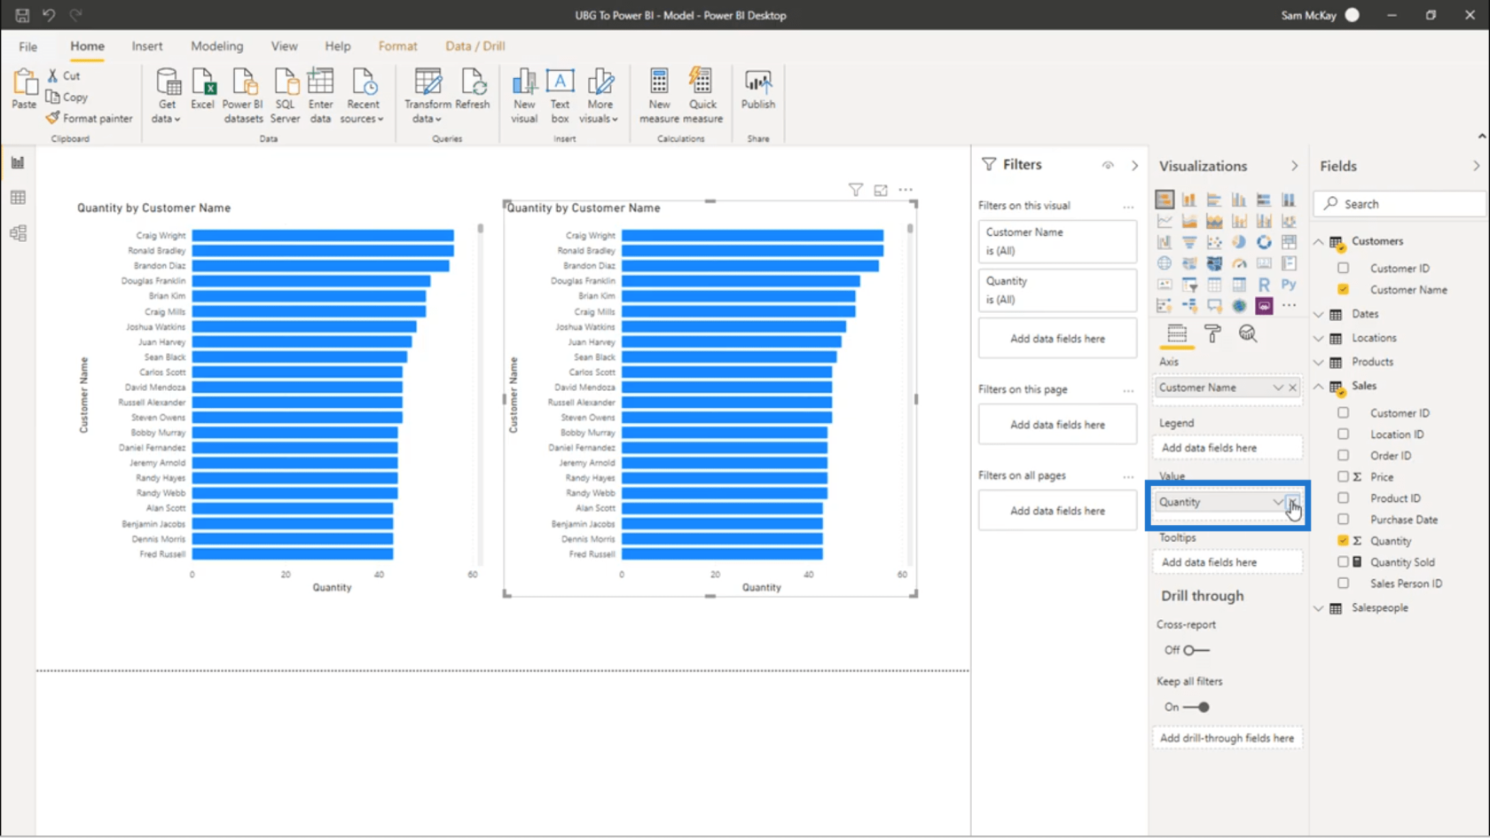Switch to Model view in sidebar
The width and height of the screenshot is (1490, 838).
[18, 233]
